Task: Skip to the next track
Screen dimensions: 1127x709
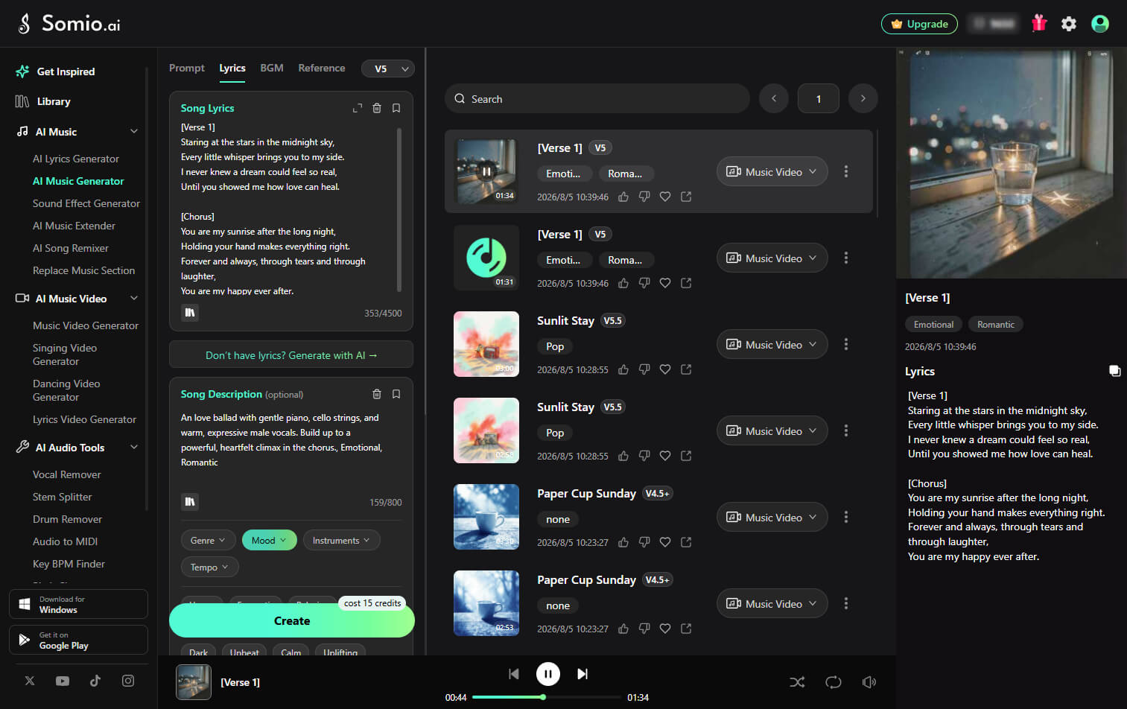Action: tap(582, 674)
